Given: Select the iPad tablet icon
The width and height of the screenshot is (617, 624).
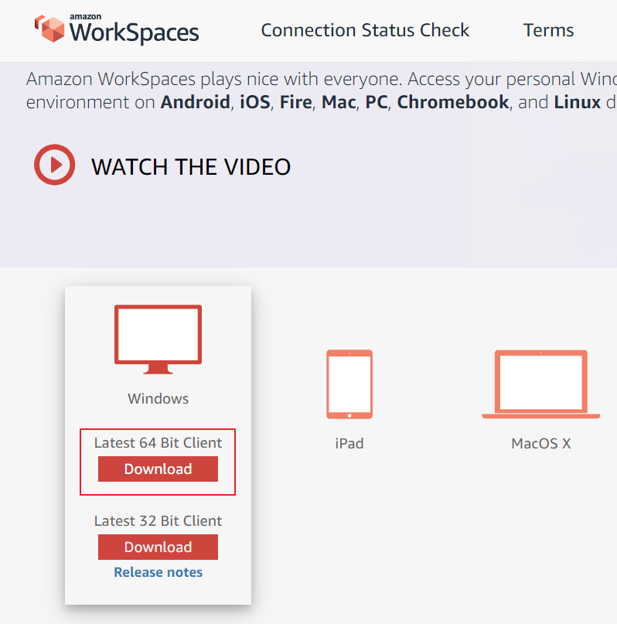Looking at the screenshot, I should click(x=349, y=384).
